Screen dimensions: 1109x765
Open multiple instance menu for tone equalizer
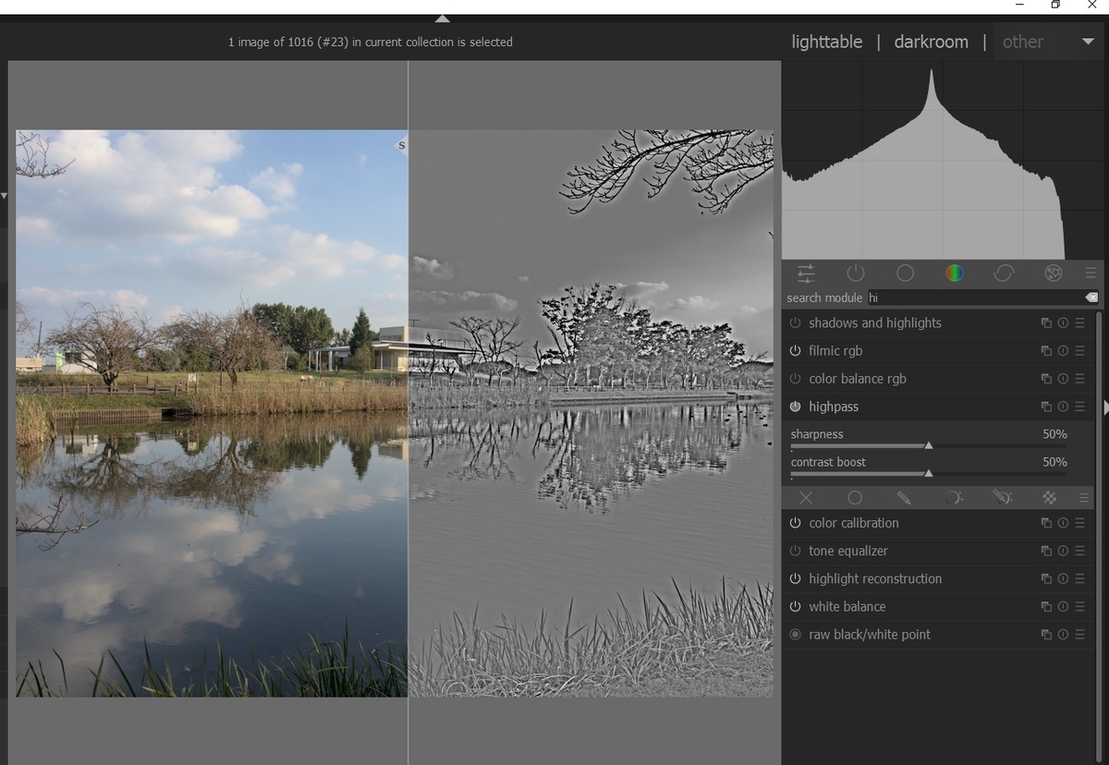(x=1046, y=551)
